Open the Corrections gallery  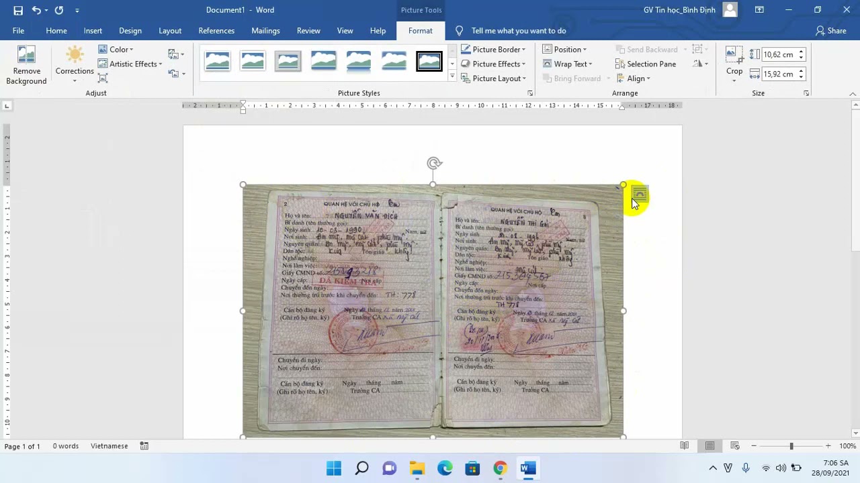click(75, 66)
